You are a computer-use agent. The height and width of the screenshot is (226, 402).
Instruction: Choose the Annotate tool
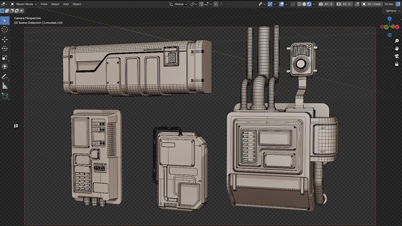(5, 77)
